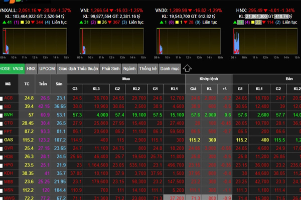Expand the Danh mục menu
Screen dimensions: 301x200
pos(170,68)
